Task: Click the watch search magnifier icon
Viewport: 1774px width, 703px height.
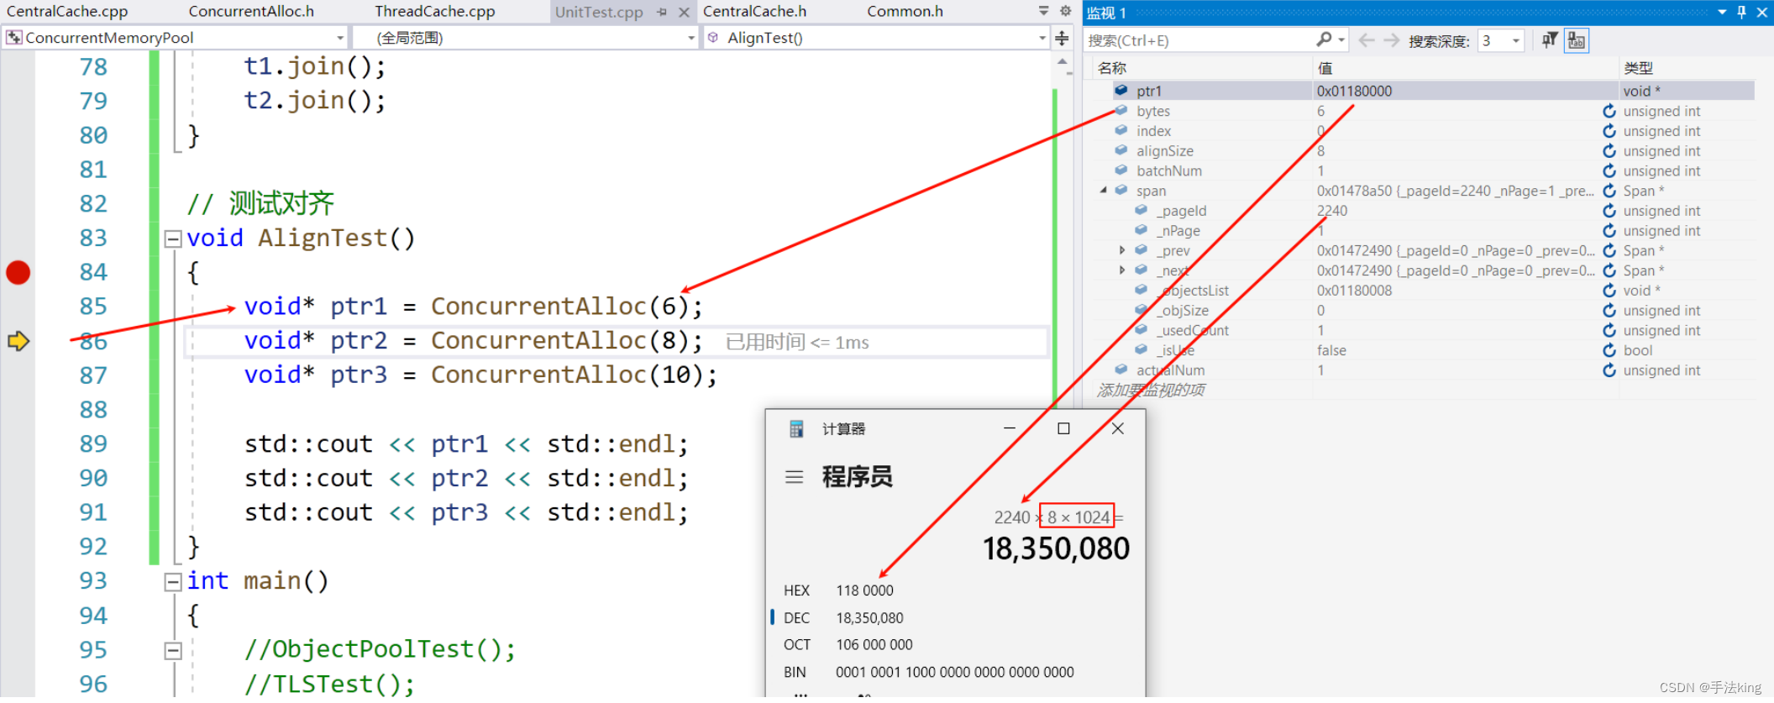Action: point(1325,39)
